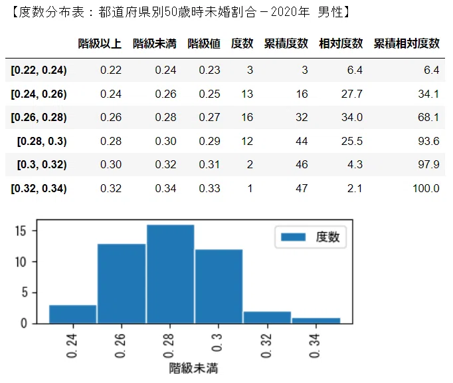Click relative frequency value 25.5
453x383 pixels.
tap(352, 141)
